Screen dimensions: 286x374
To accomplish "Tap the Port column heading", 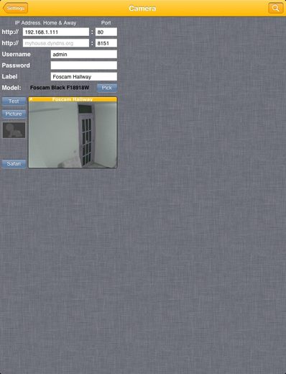I will [106, 23].
